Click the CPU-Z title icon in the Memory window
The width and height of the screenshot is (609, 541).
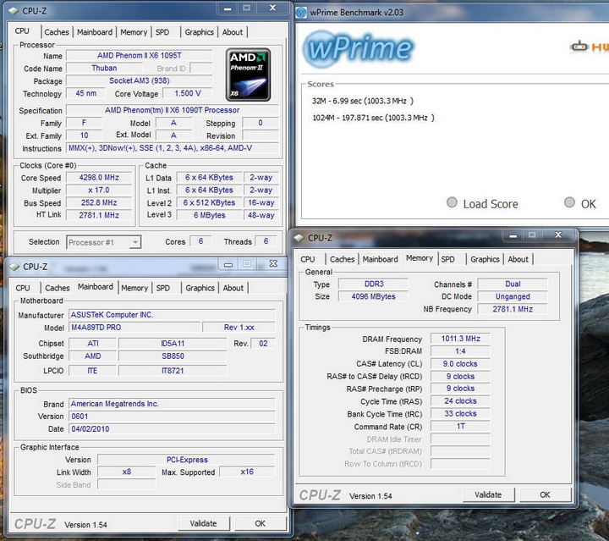click(x=299, y=237)
